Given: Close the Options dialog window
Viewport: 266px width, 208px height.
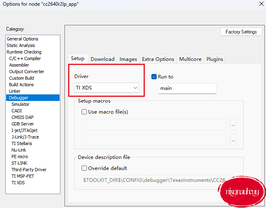Looking at the screenshot, I should pyautogui.click(x=261, y=4).
